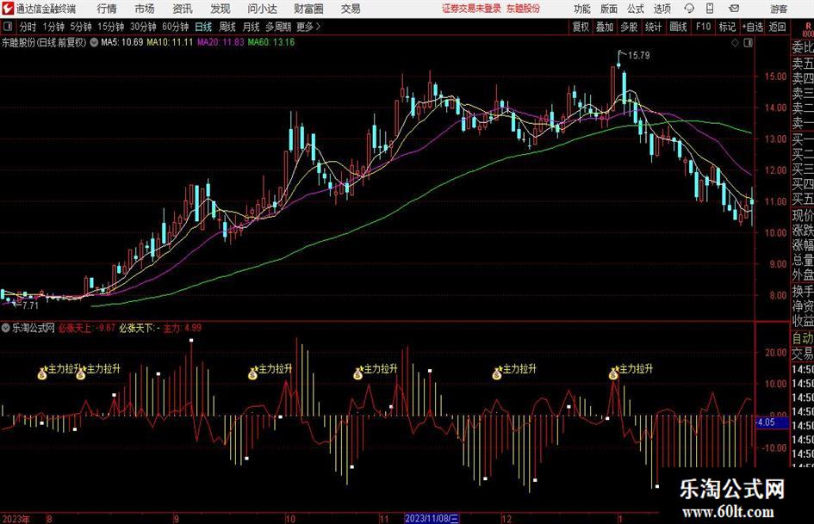The image size is (814, 524).
Task: Switch to the 5分钟 period tab
Action: click(80, 27)
